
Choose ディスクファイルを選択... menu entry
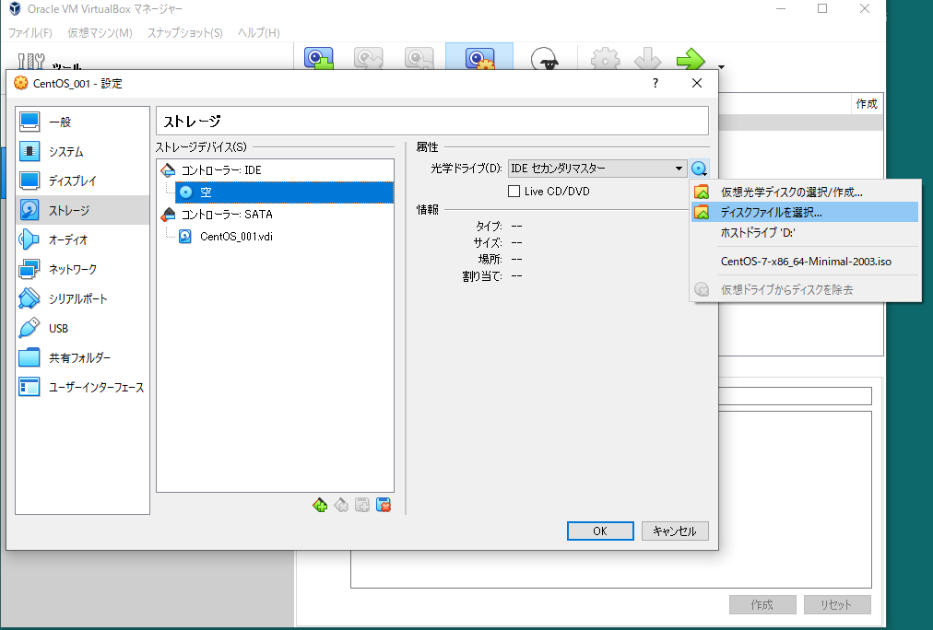click(x=805, y=212)
